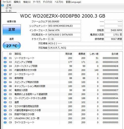Select the UltraDMA CRC エラー数 attribute name

tap(27, 118)
